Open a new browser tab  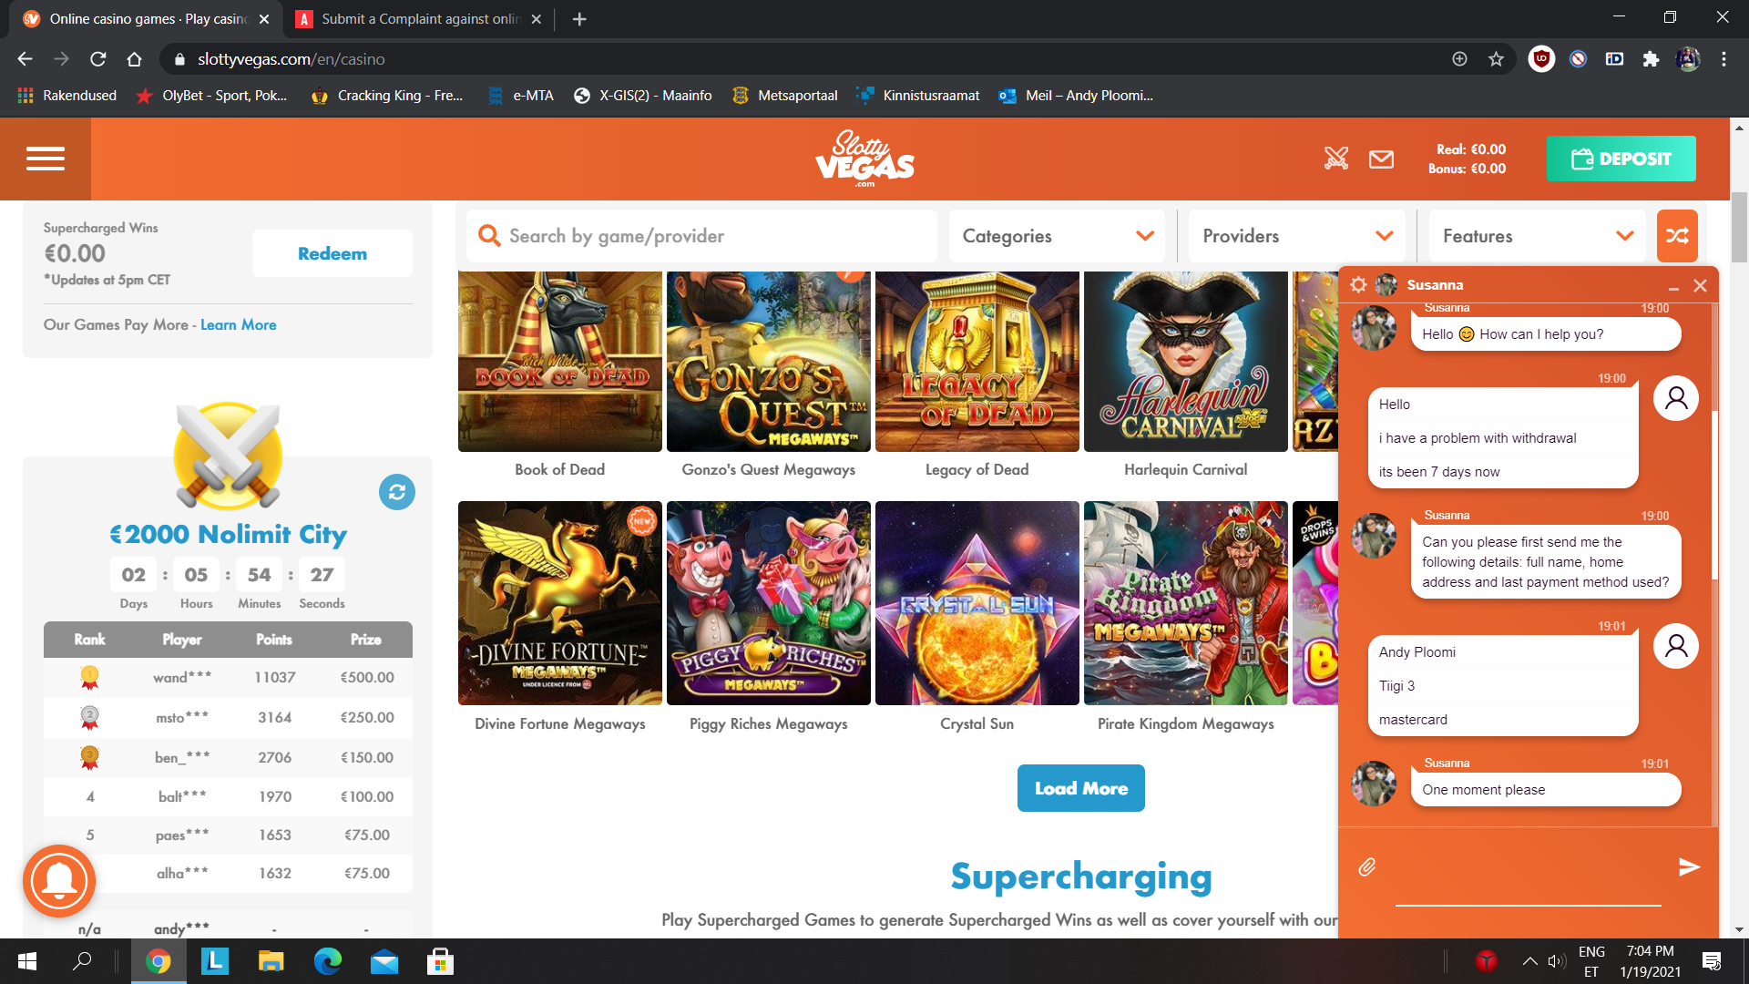[x=579, y=19]
